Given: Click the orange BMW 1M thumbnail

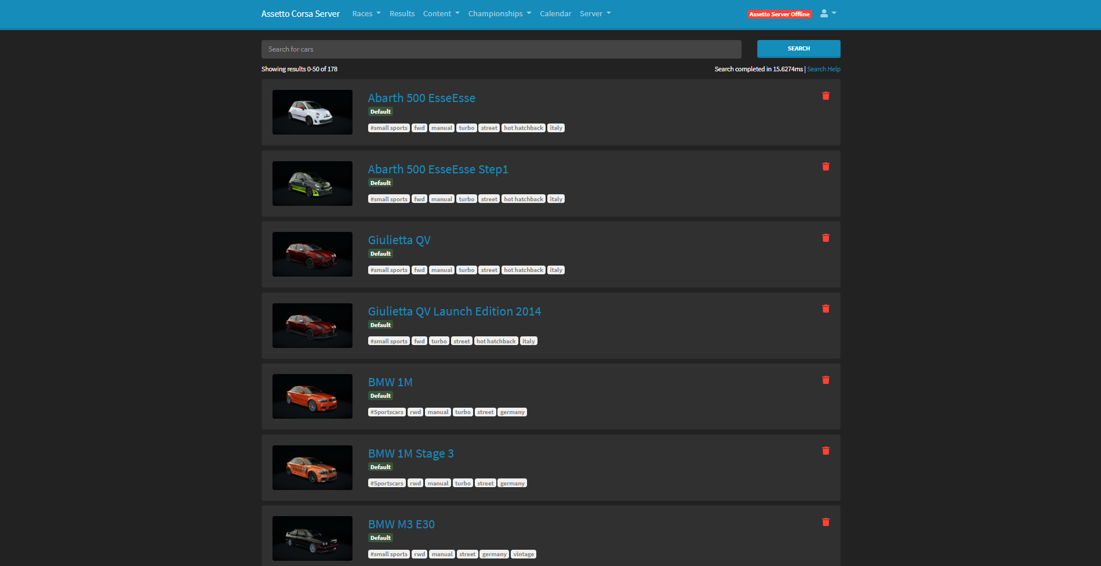Looking at the screenshot, I should click(x=313, y=396).
